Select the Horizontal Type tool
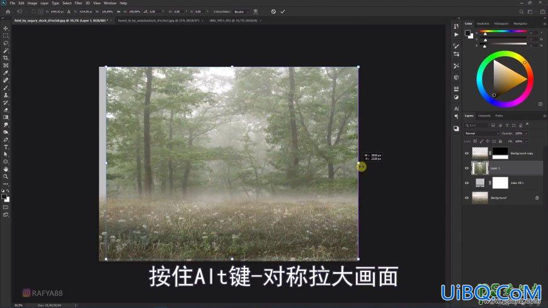Viewport: 548px width, 308px height. 6,147
